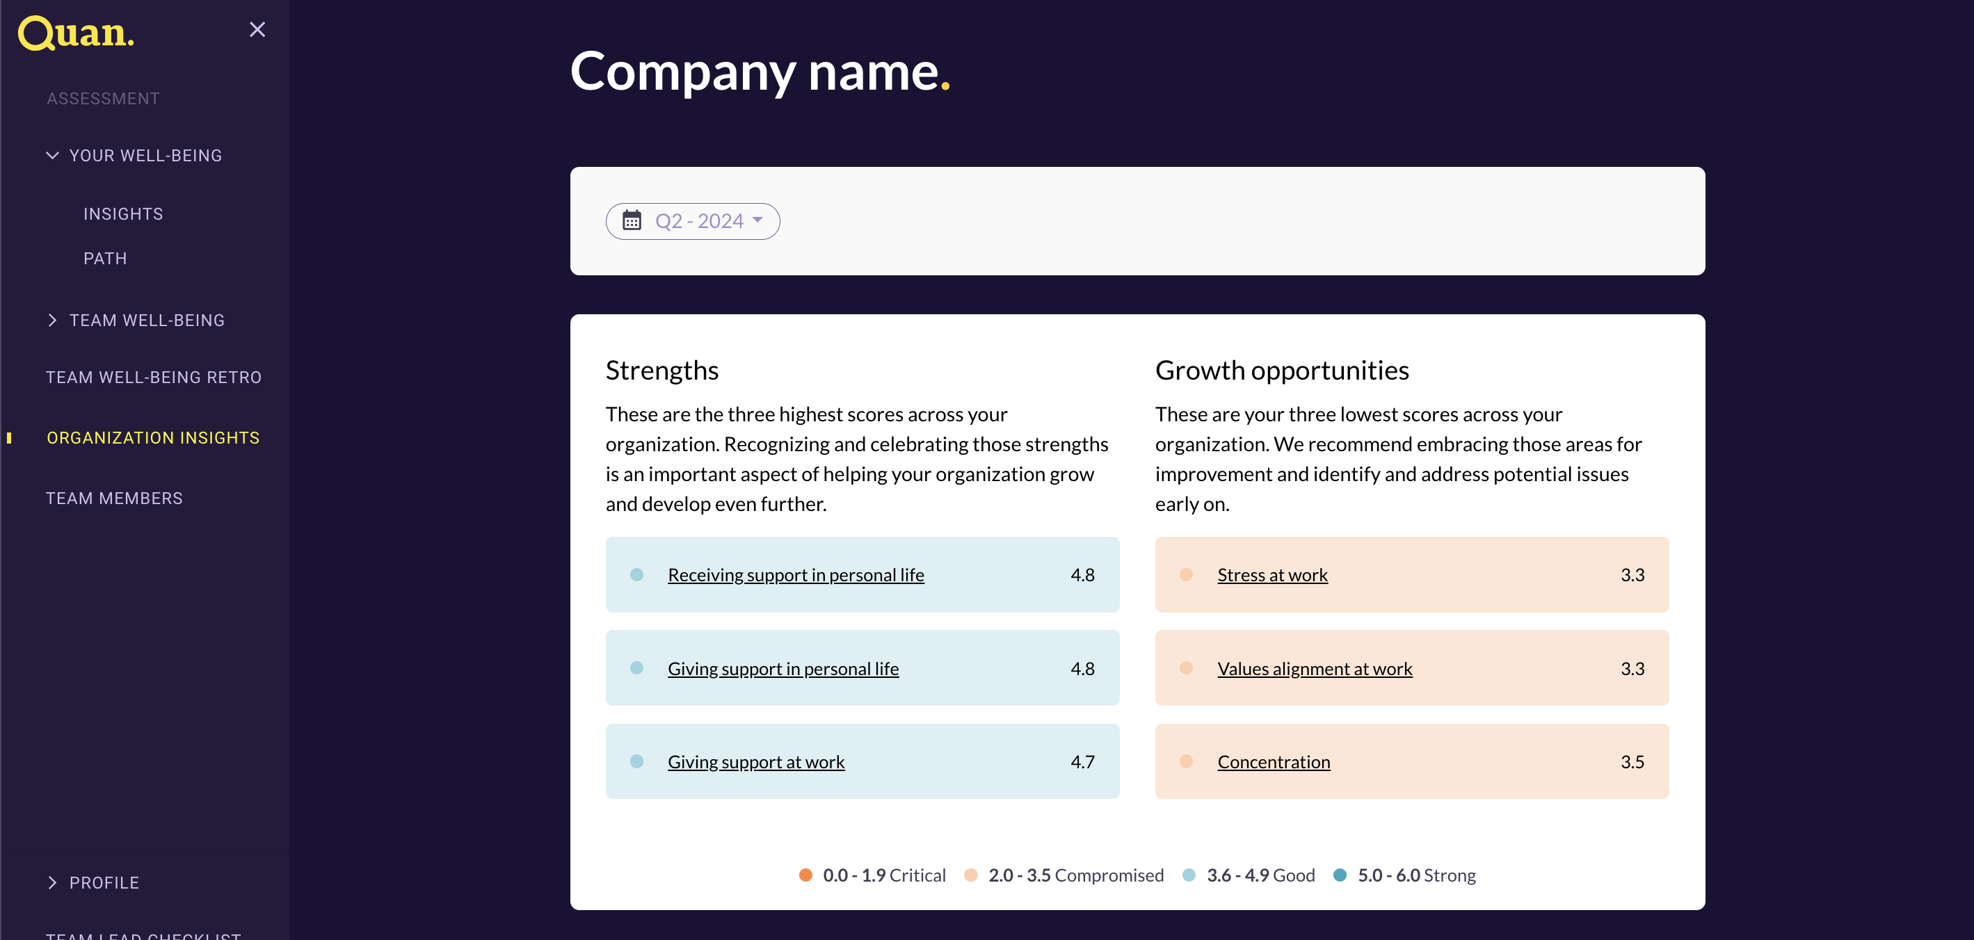This screenshot has width=1974, height=940.
Task: Expand the Team Well-Being section
Action: 52,321
